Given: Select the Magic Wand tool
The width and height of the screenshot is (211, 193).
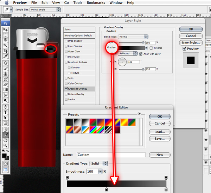Looking at the screenshot, I should click(6, 45).
